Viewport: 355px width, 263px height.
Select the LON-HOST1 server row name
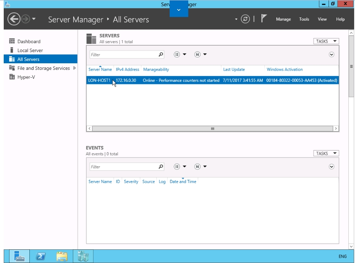pyautogui.click(x=99, y=80)
